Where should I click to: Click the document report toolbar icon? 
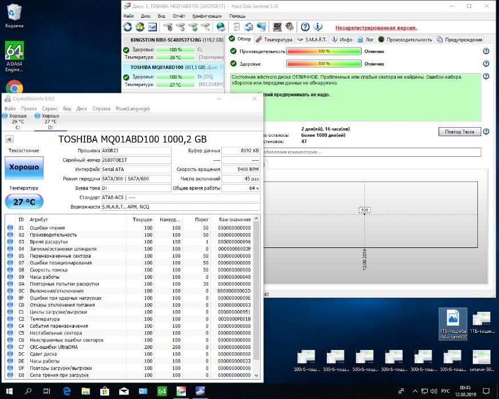pos(237,27)
